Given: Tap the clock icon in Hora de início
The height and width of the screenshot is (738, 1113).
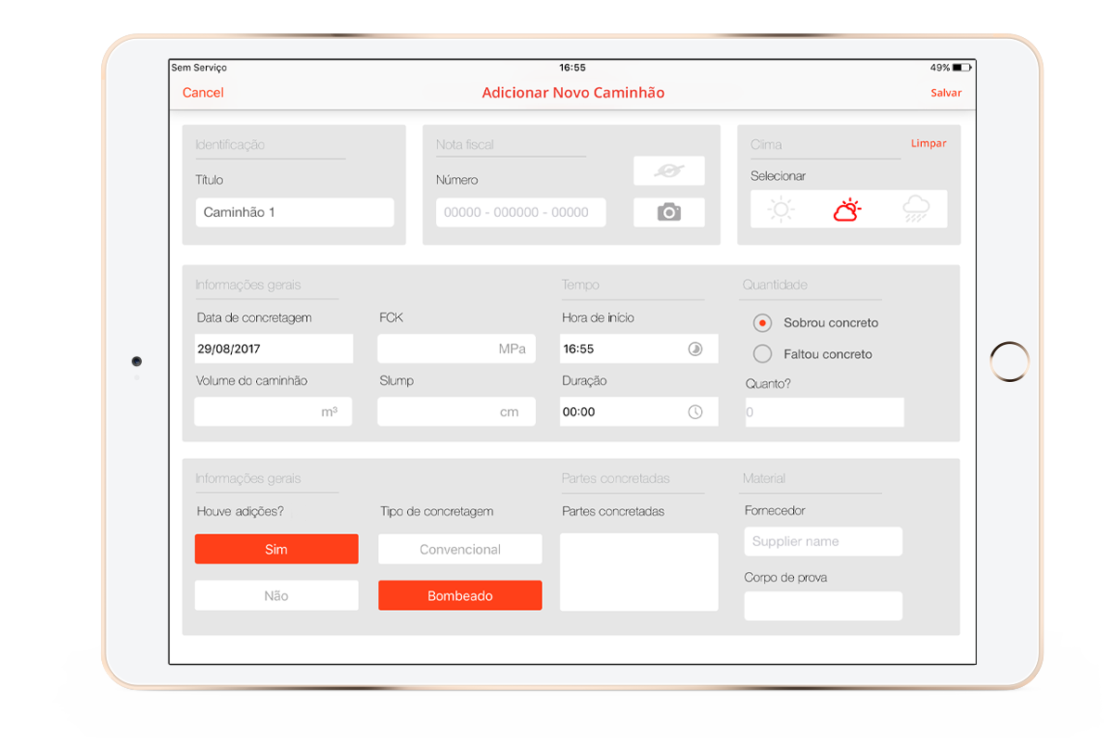Looking at the screenshot, I should click(696, 349).
